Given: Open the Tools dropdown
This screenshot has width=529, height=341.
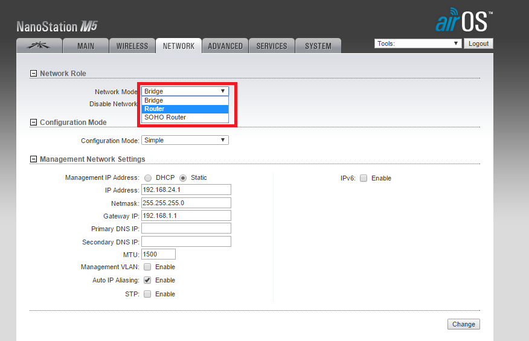Looking at the screenshot, I should pyautogui.click(x=418, y=43).
